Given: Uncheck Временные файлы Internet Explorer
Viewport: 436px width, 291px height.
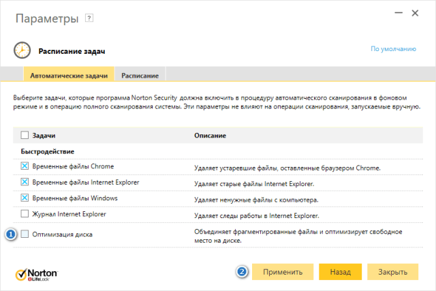Looking at the screenshot, I should click(25, 182).
